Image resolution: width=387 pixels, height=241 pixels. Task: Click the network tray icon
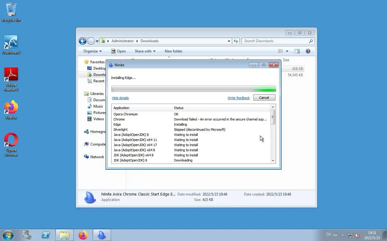click(x=350, y=235)
